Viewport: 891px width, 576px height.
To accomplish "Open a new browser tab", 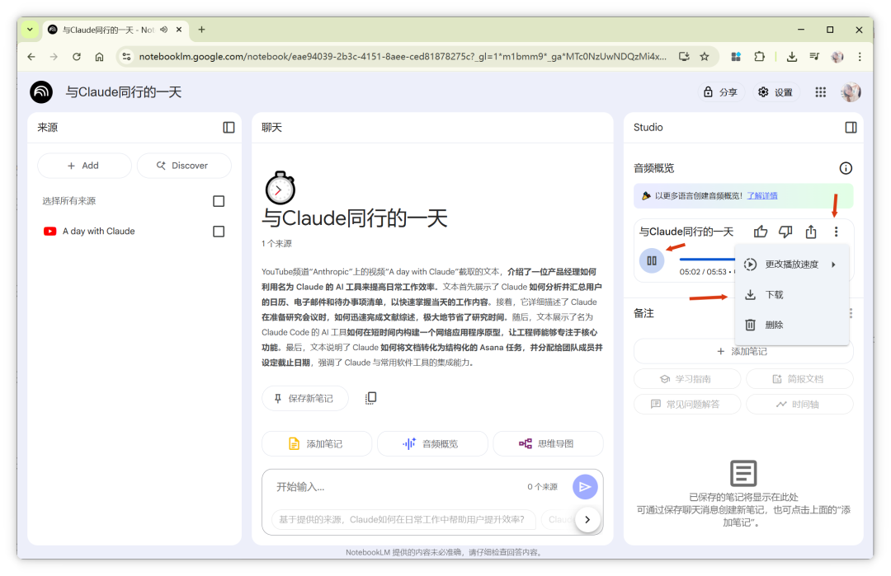I will [x=202, y=30].
